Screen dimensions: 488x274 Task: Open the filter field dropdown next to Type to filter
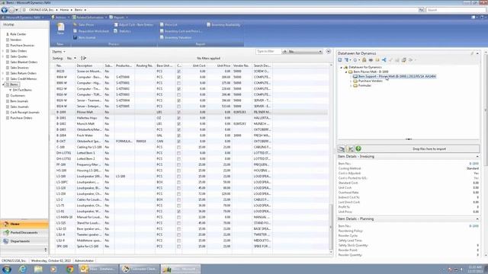305,52
